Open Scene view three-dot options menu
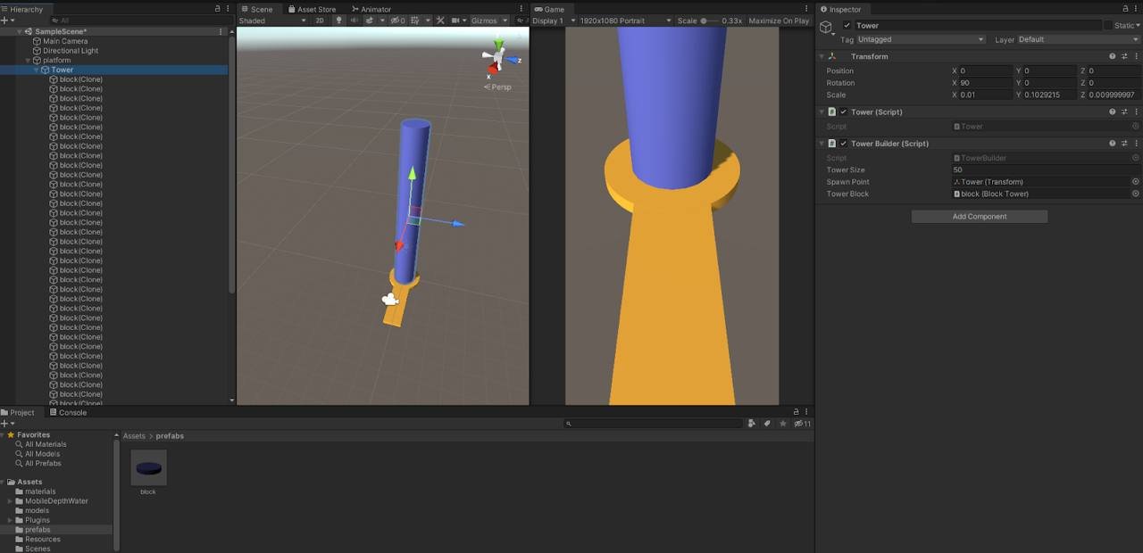This screenshot has height=553, width=1143. pos(521,9)
